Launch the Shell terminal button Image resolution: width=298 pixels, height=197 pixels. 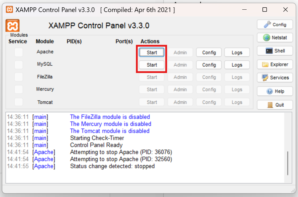point(275,51)
